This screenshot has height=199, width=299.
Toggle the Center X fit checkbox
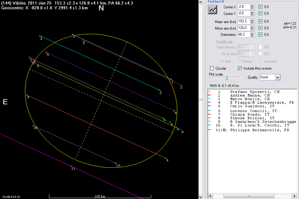pos(261,7)
